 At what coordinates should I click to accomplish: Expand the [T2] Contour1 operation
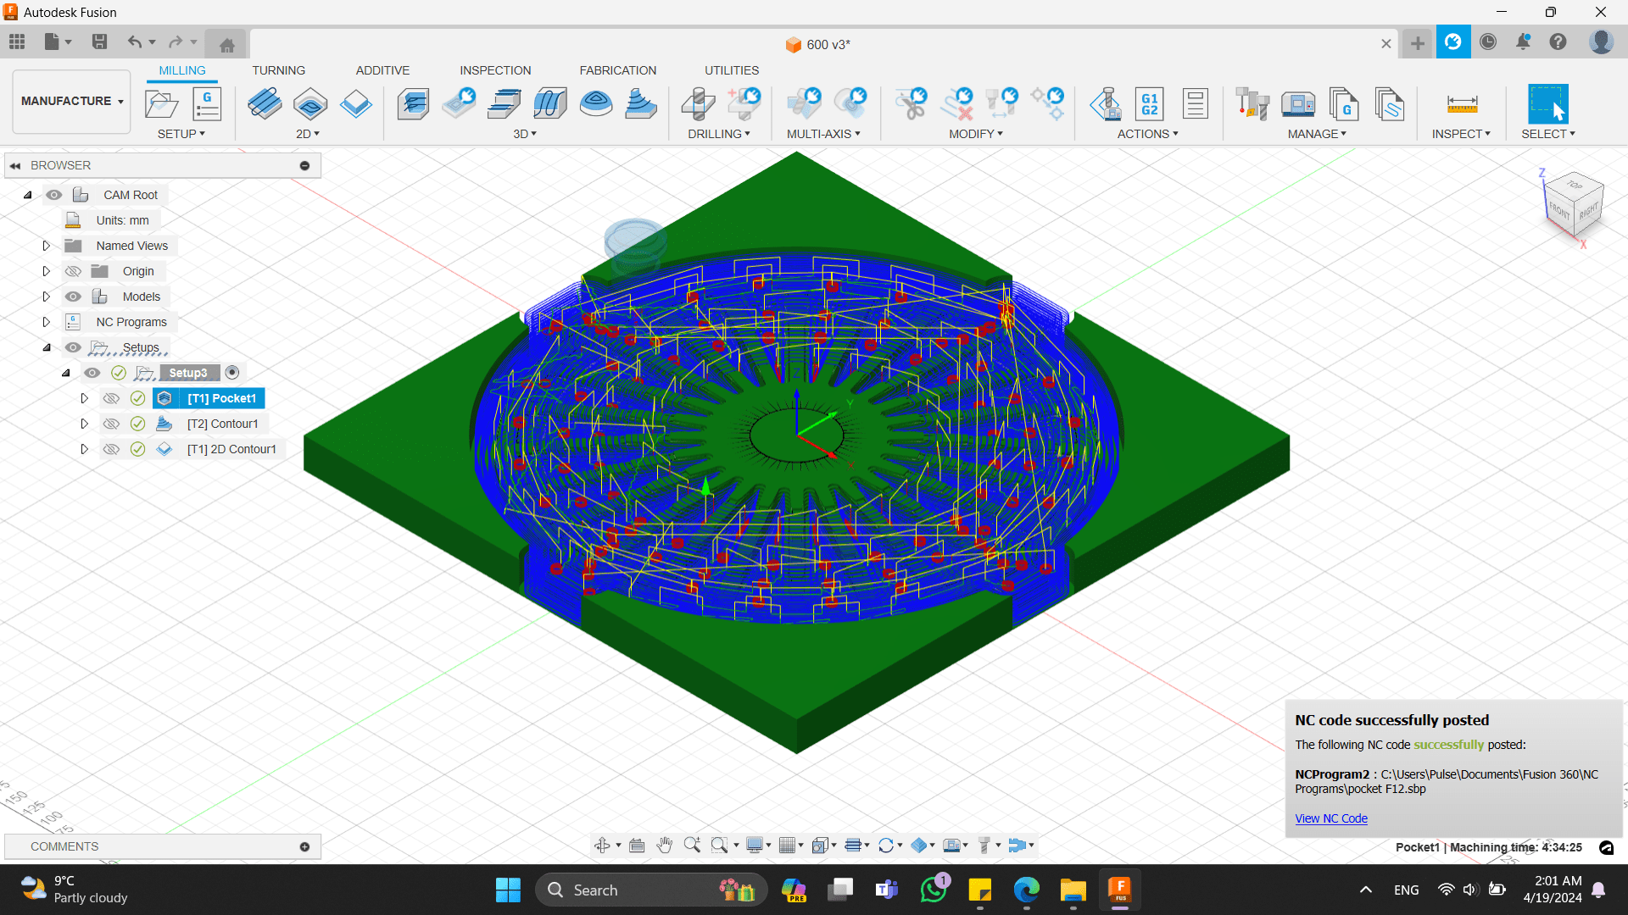click(x=84, y=424)
